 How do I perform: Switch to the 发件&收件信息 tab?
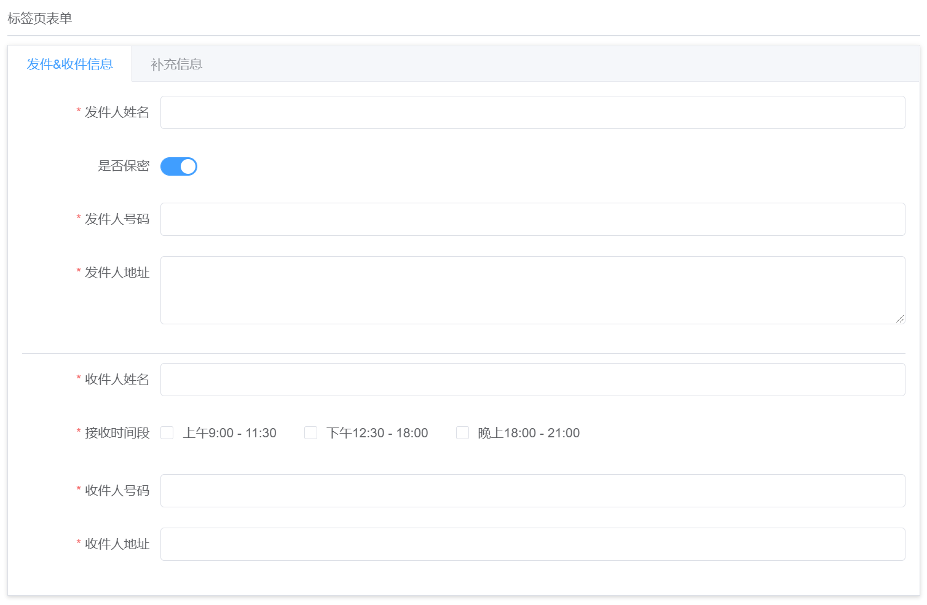coord(69,64)
